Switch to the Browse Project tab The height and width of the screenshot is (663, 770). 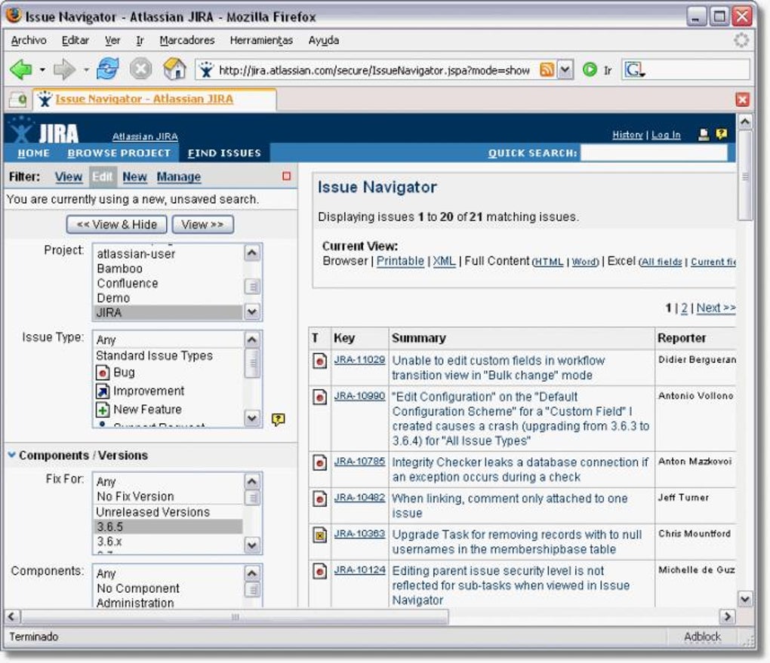click(x=119, y=153)
